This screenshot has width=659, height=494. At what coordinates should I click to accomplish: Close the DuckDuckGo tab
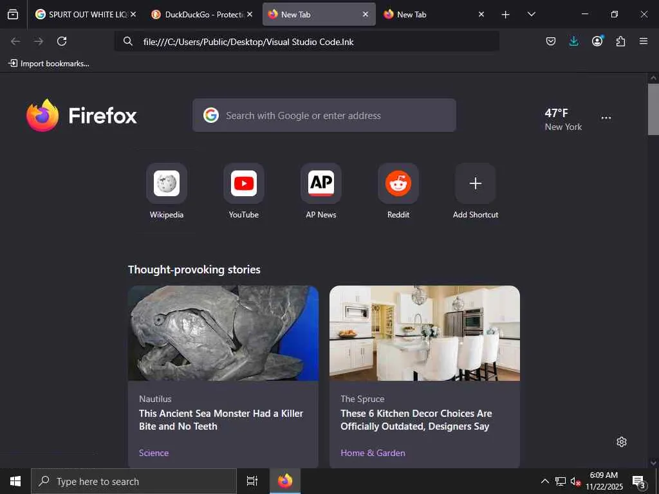[250, 14]
